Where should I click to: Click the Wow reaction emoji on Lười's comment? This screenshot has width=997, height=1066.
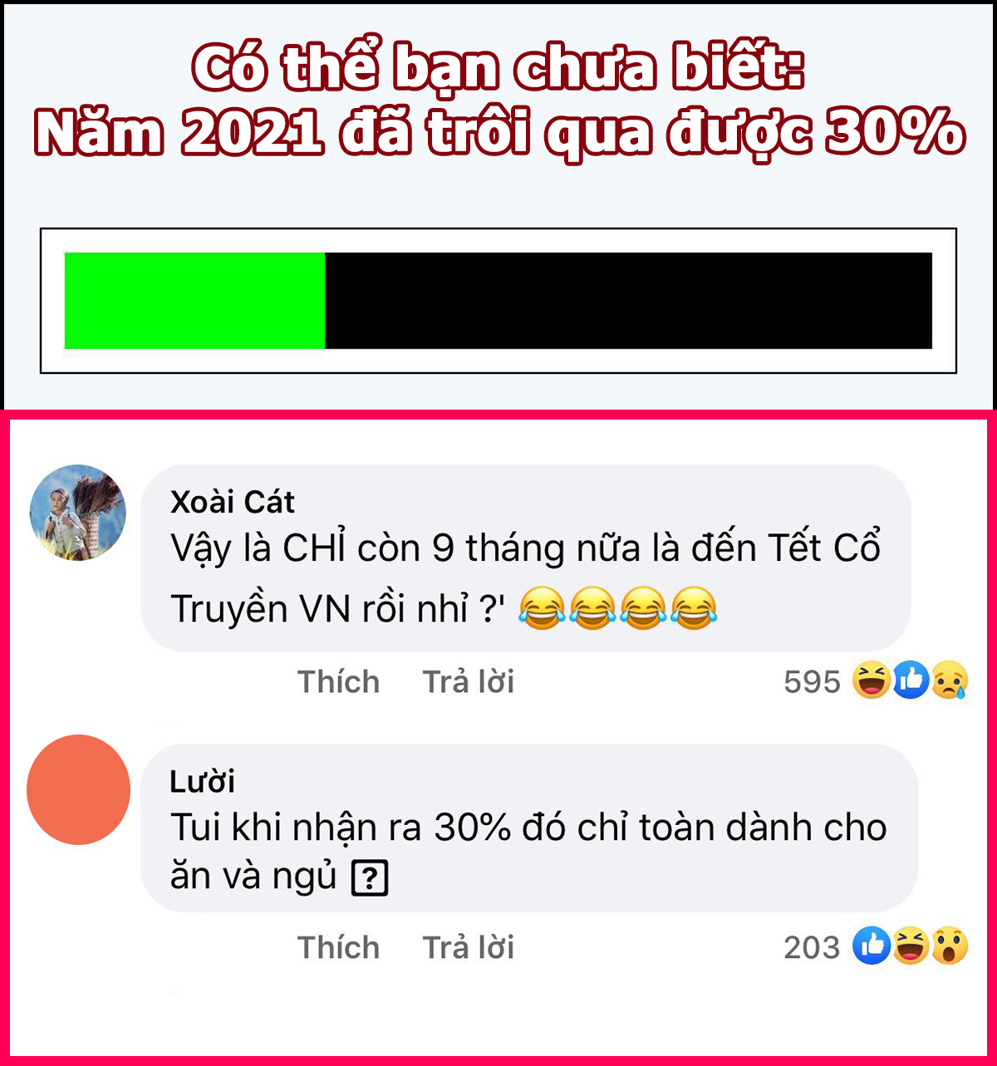(x=949, y=946)
